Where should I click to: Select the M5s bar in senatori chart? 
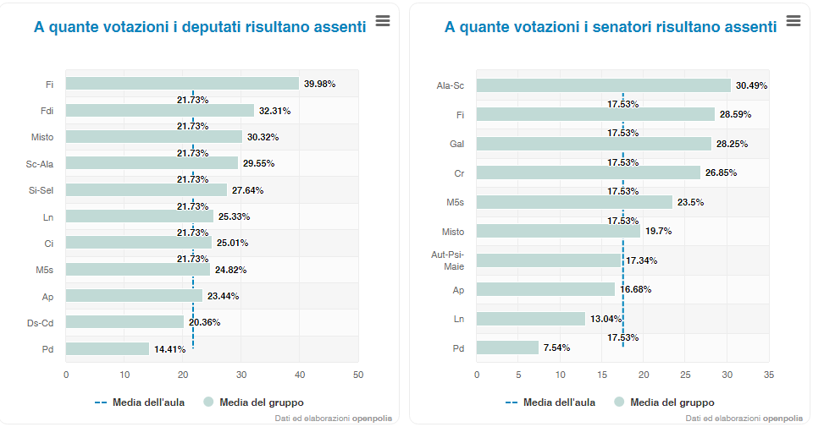(x=574, y=202)
